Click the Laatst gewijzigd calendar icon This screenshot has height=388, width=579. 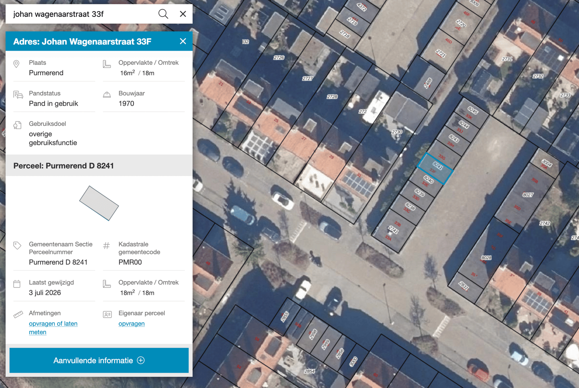(x=17, y=284)
